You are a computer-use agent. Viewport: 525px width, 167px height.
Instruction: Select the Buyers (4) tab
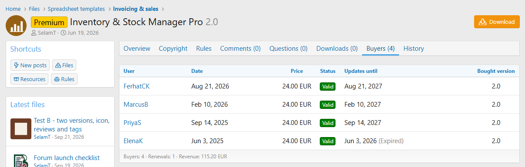(x=380, y=49)
